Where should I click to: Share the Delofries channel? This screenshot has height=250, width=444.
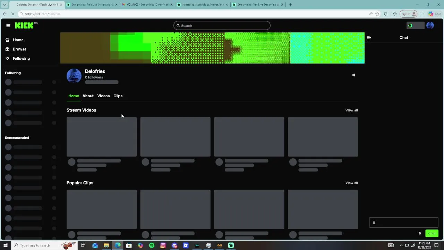[353, 75]
